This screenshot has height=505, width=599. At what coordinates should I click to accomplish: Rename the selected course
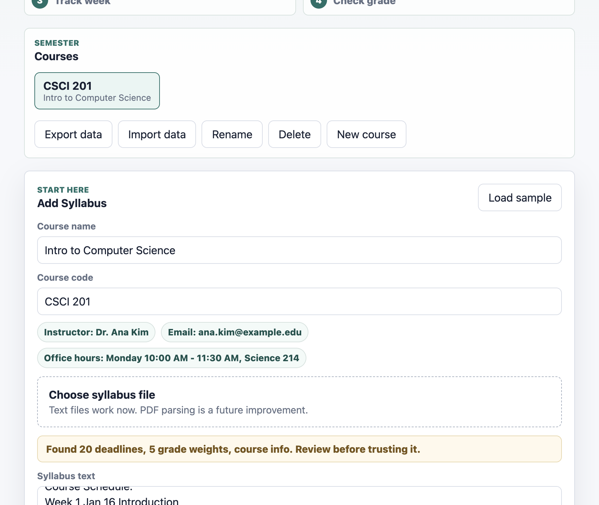click(x=232, y=134)
